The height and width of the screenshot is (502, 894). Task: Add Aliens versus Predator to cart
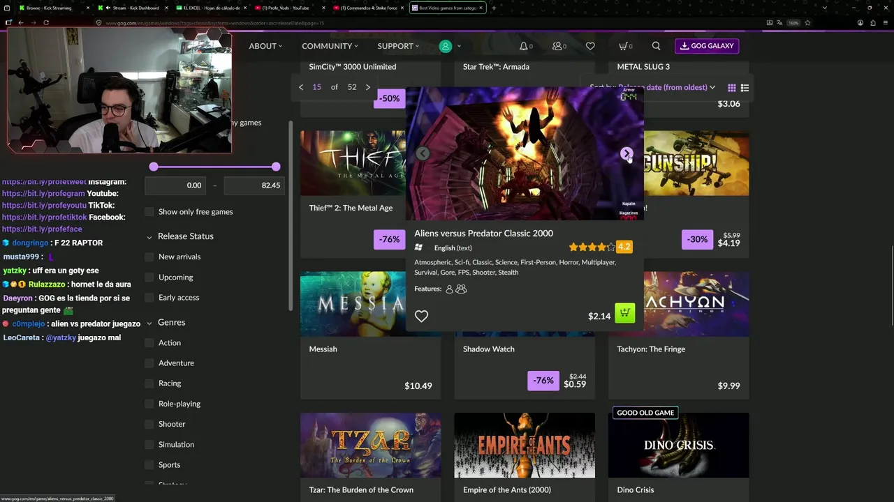pyautogui.click(x=624, y=313)
